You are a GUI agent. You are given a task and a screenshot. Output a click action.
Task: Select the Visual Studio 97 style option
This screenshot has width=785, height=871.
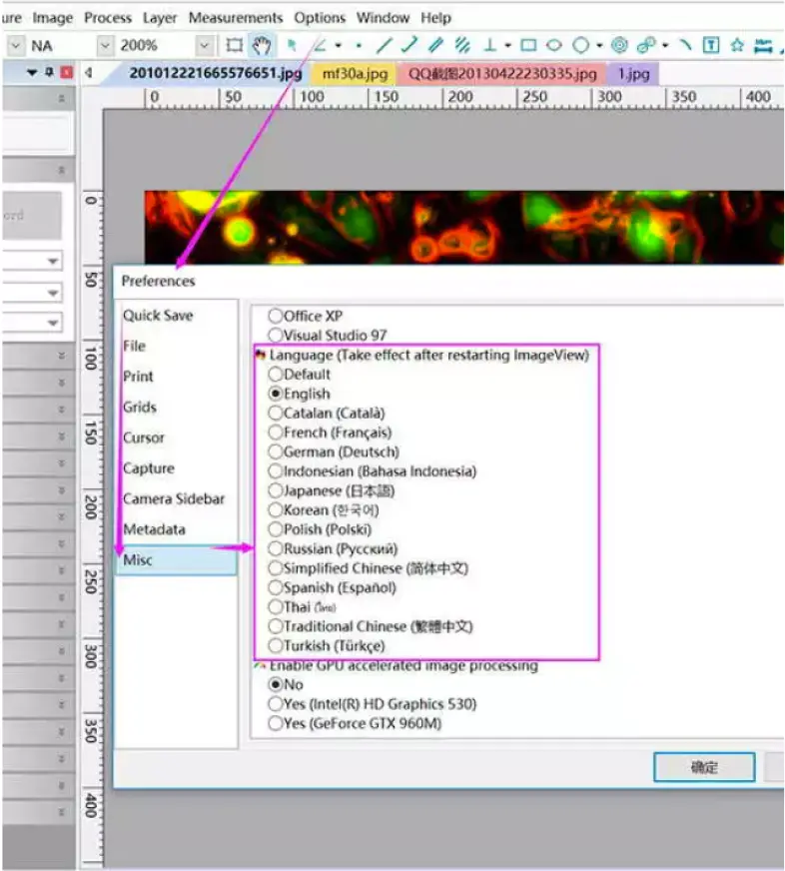point(276,336)
